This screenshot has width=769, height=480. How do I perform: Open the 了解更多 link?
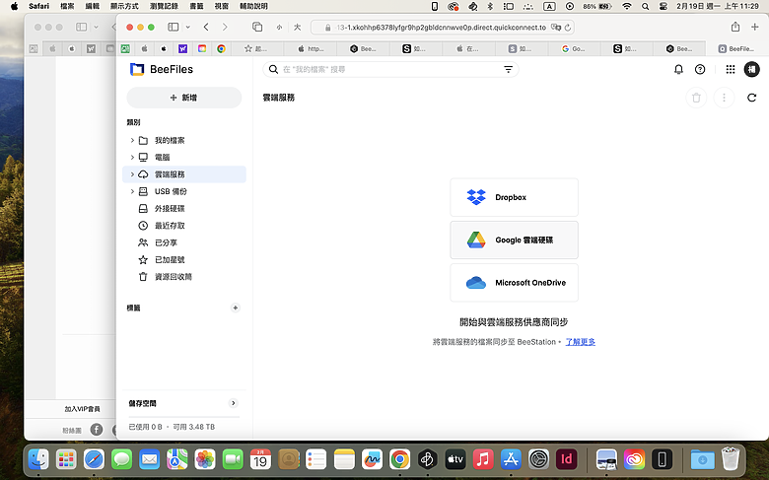tap(580, 342)
